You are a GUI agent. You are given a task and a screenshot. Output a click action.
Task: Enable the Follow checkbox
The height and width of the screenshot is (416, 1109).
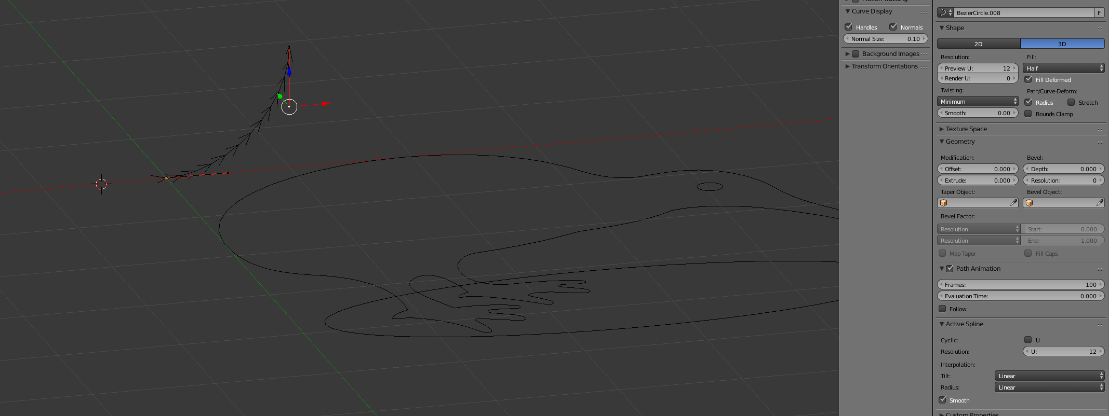click(942, 309)
